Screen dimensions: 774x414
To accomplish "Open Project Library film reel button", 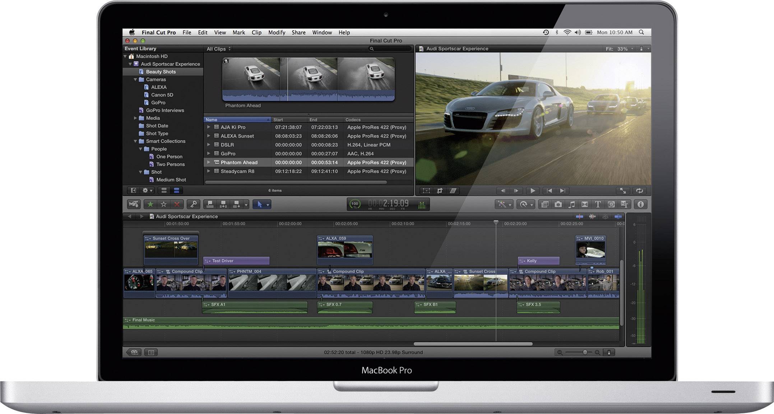I will coord(134,352).
